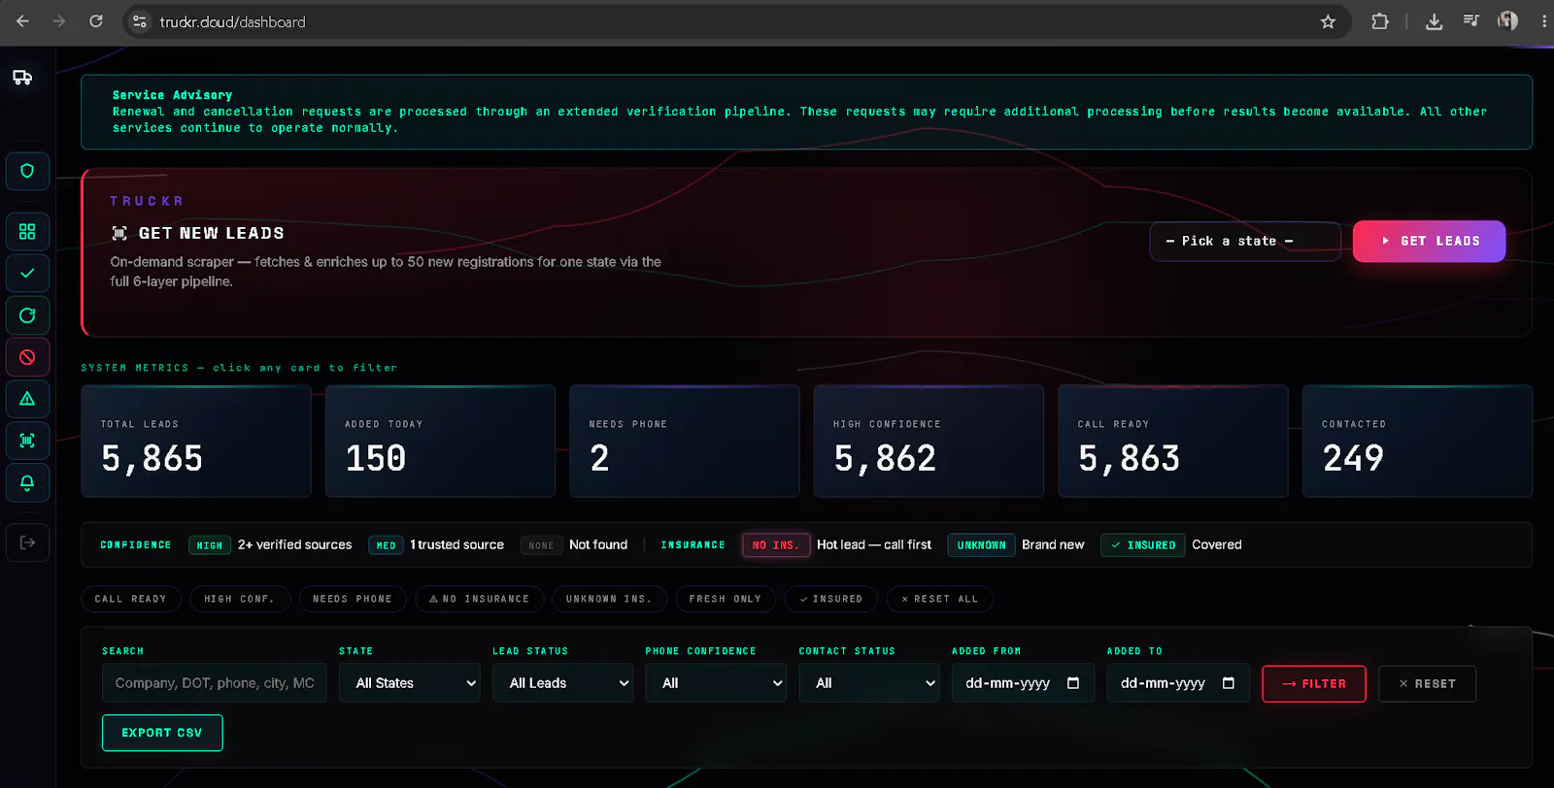Open the scanner sidebar icon
The width and height of the screenshot is (1554, 788).
[27, 441]
